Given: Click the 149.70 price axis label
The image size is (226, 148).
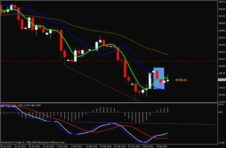Looking at the screenshot, I should 222,2.
